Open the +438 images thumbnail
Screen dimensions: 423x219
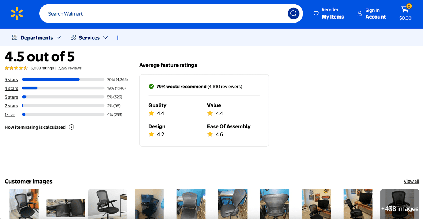tap(400, 204)
